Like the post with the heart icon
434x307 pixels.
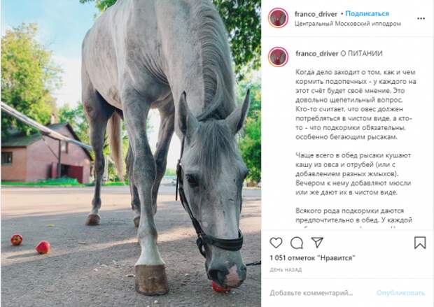[x=276, y=243]
